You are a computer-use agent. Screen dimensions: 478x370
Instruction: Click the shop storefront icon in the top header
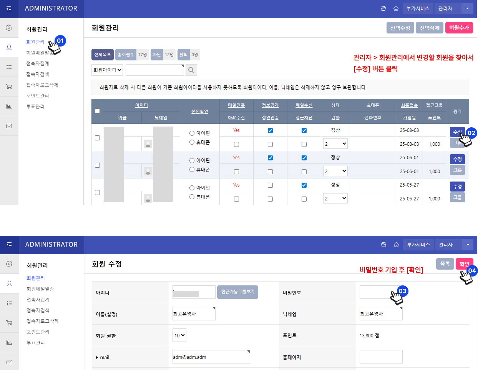[383, 8]
